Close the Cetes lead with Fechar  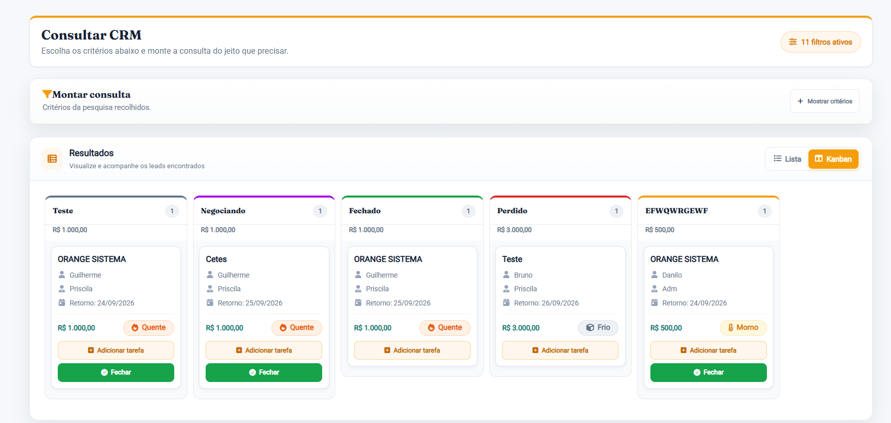[264, 372]
